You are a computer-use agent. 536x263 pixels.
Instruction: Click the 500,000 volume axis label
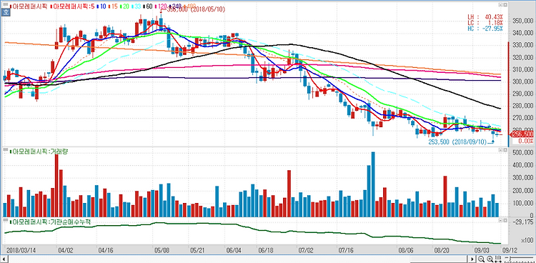pyautogui.click(x=522, y=153)
